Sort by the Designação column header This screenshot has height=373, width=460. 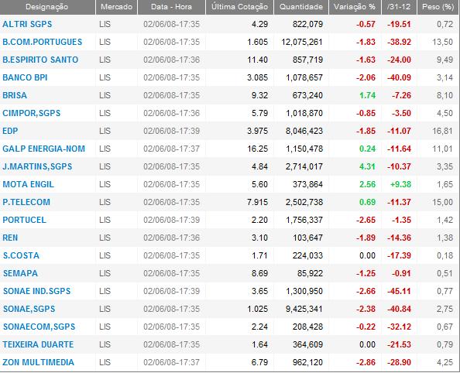47,7
